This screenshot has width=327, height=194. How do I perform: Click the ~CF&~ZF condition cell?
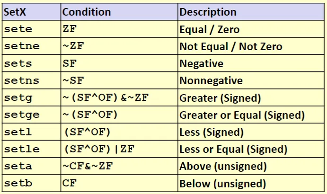coord(88,167)
